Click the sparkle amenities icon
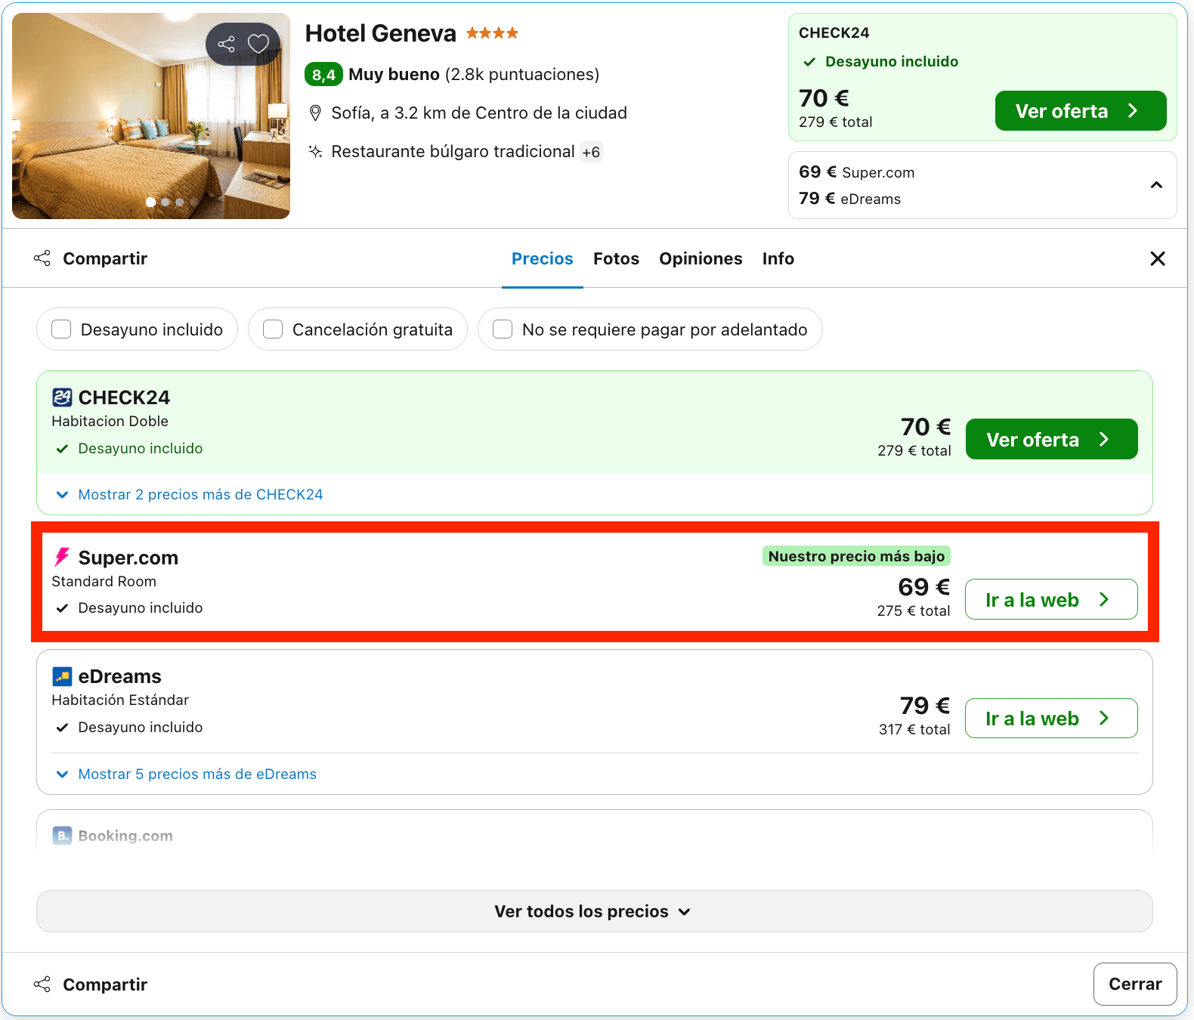 pos(315,152)
